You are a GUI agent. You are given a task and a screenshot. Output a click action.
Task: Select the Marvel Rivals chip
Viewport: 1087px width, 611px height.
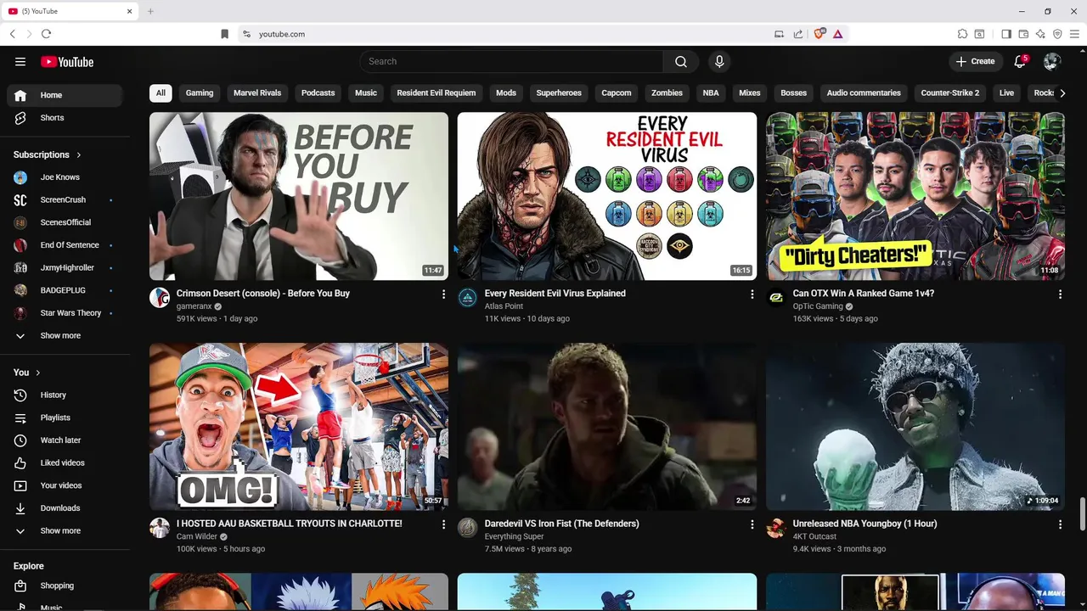[x=257, y=92]
